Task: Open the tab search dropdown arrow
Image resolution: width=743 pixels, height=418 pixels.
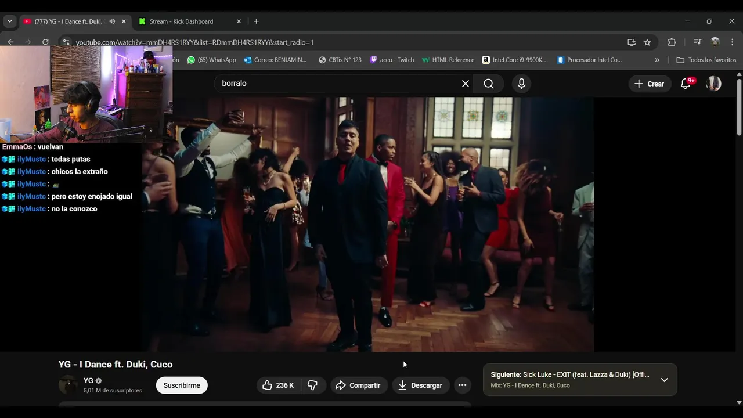Action: tap(9, 21)
